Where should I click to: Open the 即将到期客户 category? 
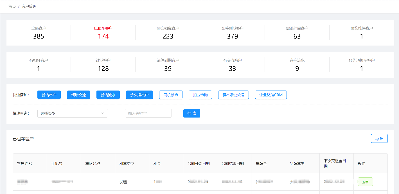[233, 33]
